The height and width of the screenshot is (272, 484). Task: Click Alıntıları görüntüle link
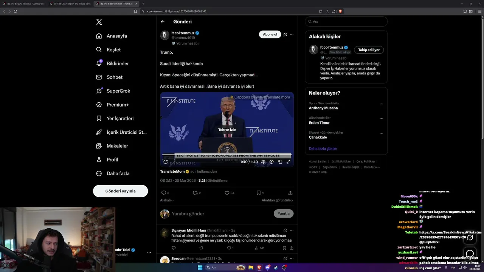(x=278, y=200)
